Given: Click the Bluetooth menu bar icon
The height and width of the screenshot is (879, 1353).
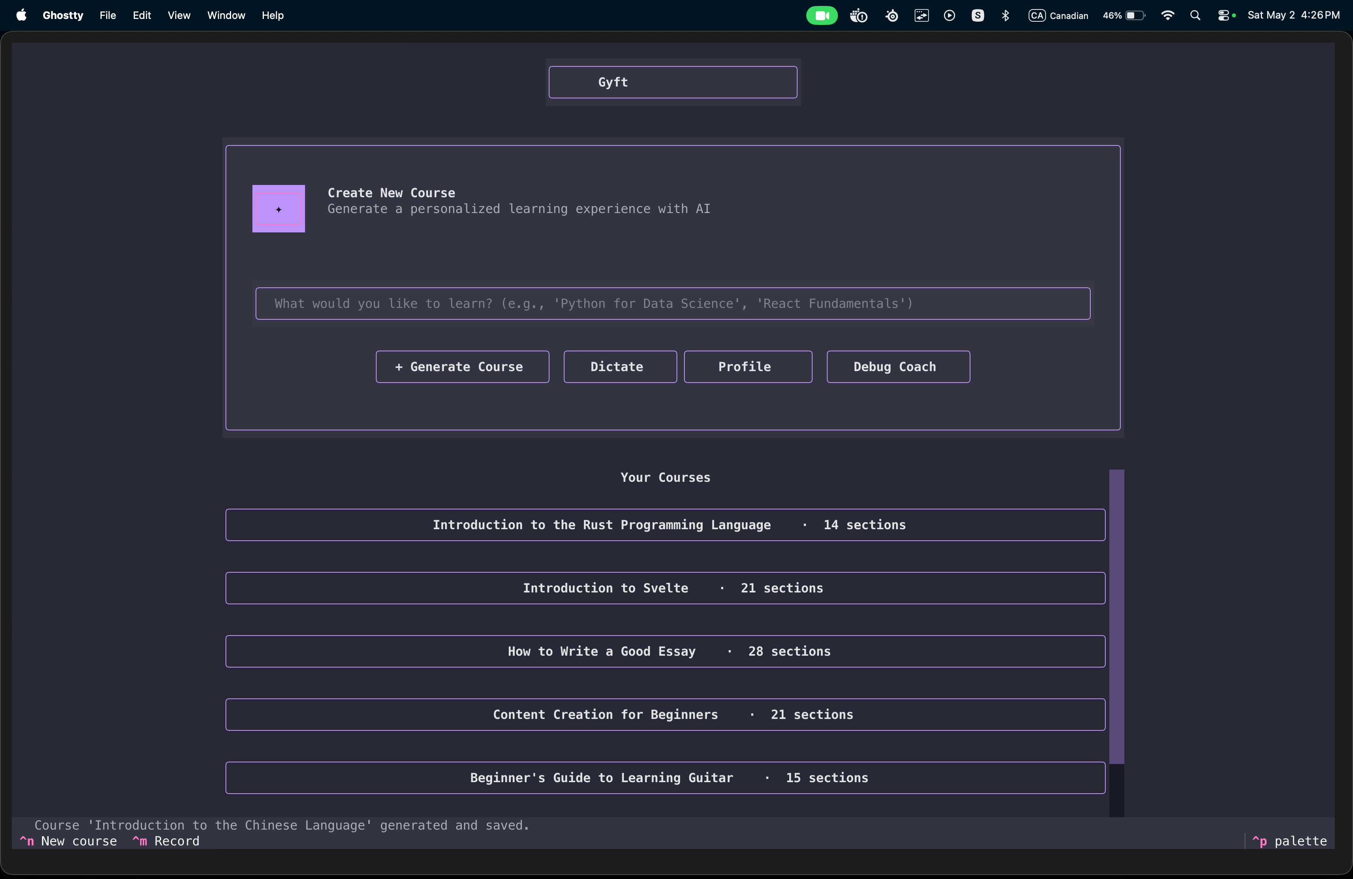Looking at the screenshot, I should coord(1005,15).
